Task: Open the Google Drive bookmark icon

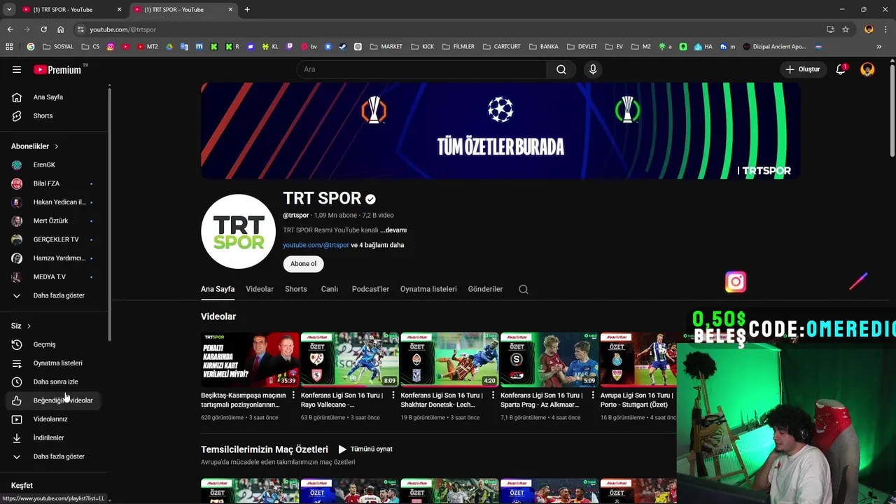Action: tap(169, 47)
